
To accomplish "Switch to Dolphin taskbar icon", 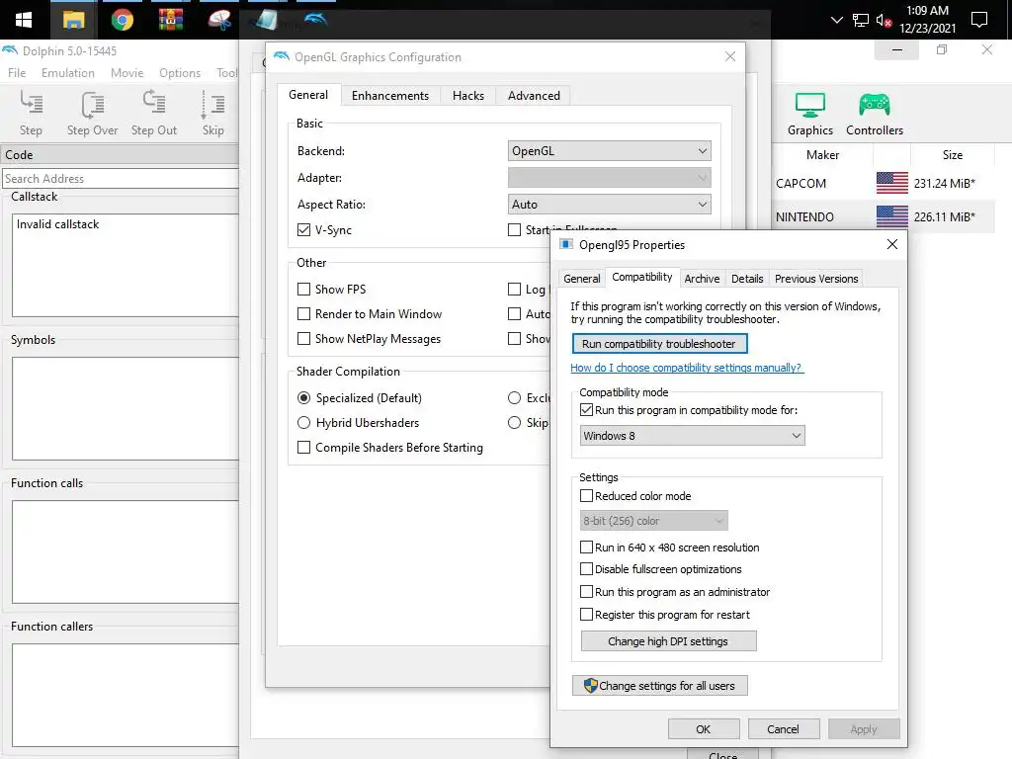I will click(316, 21).
